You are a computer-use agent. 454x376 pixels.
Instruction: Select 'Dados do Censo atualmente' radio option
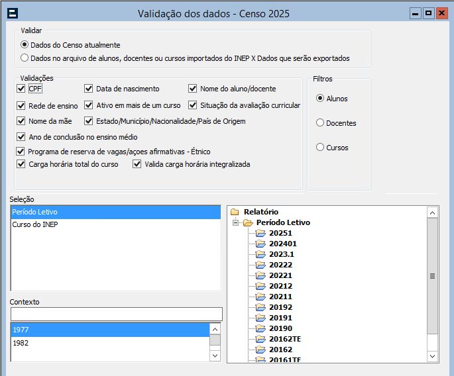(25, 45)
